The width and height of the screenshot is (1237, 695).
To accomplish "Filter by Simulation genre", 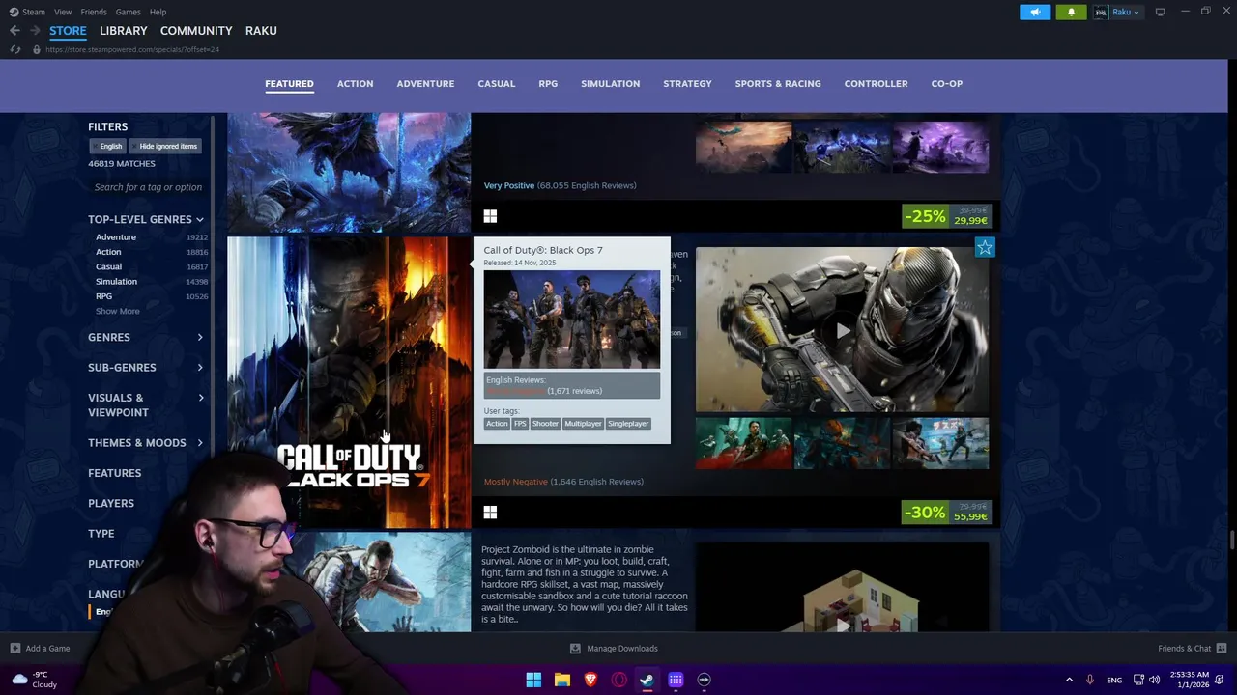I will click(116, 282).
